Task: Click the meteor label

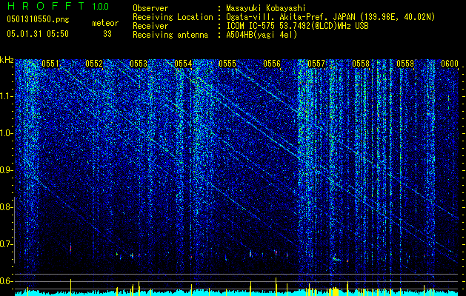Action: pos(105,23)
